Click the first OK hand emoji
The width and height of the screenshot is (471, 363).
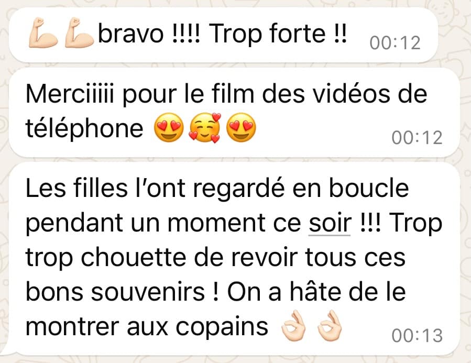[x=293, y=326]
